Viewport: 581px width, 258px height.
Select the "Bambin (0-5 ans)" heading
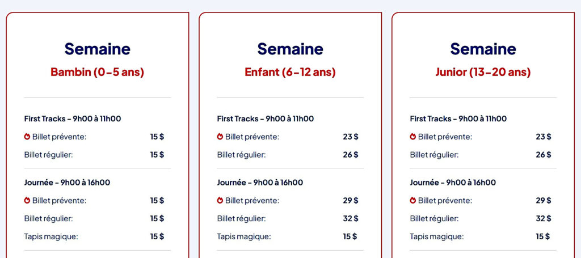point(97,72)
